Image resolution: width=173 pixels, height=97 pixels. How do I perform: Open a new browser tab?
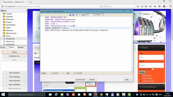(x=31, y=2)
